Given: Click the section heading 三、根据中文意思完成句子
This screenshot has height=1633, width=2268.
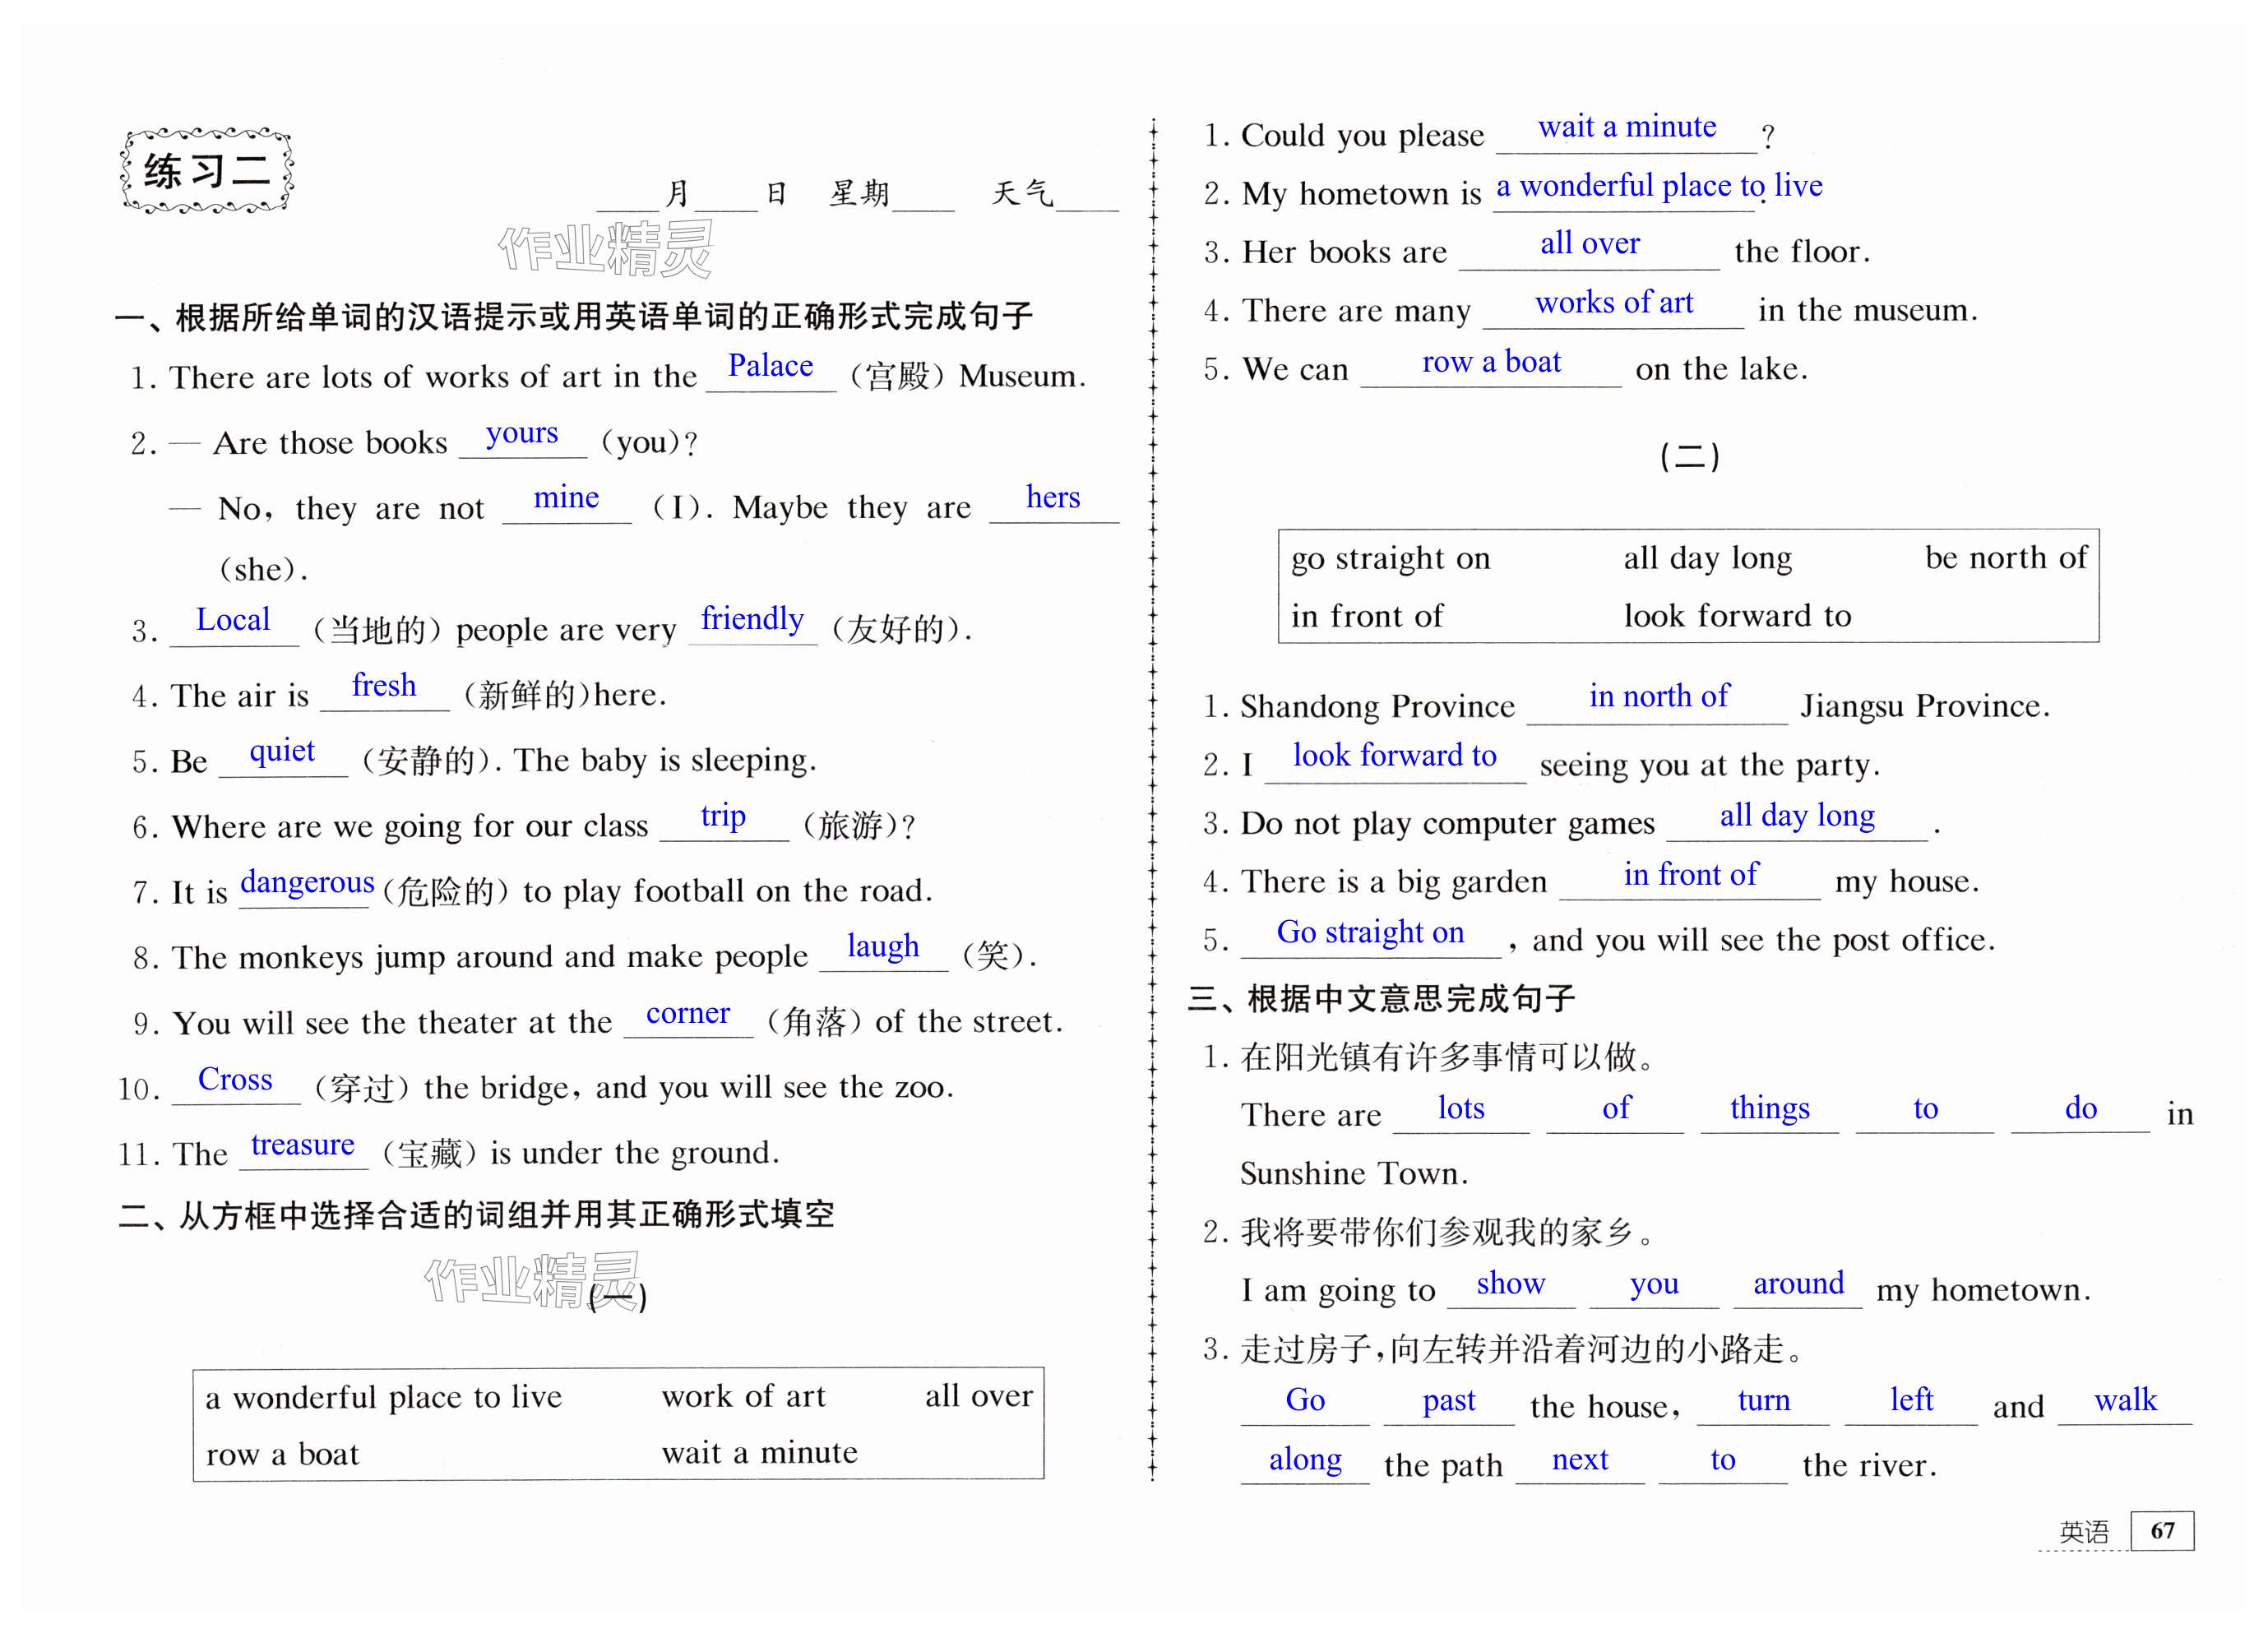Looking at the screenshot, I should point(1381,998).
